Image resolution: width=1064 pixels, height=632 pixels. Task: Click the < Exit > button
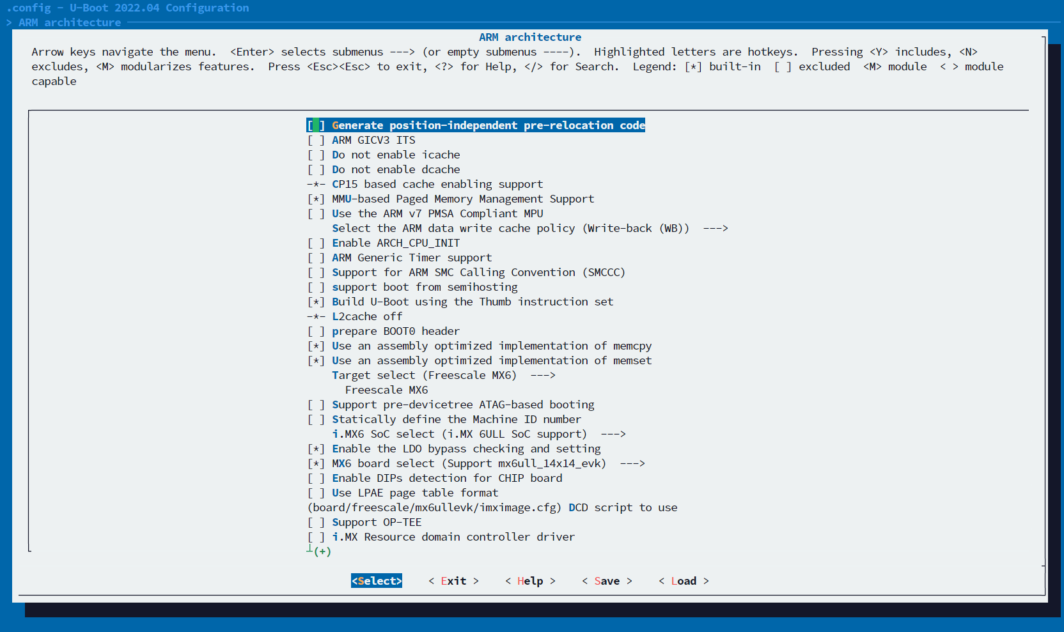[453, 581]
